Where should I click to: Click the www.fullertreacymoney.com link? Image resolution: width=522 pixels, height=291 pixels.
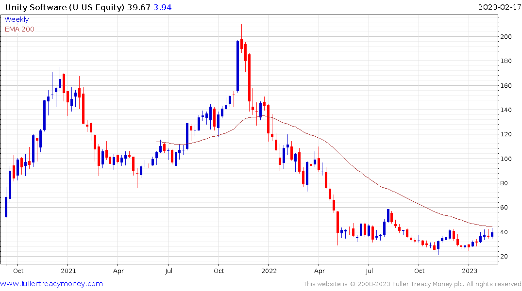51,284
